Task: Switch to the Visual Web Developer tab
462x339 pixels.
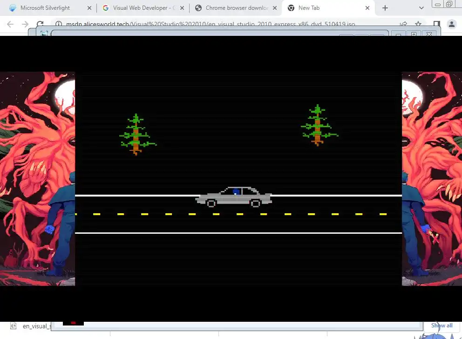Action: coord(143,8)
